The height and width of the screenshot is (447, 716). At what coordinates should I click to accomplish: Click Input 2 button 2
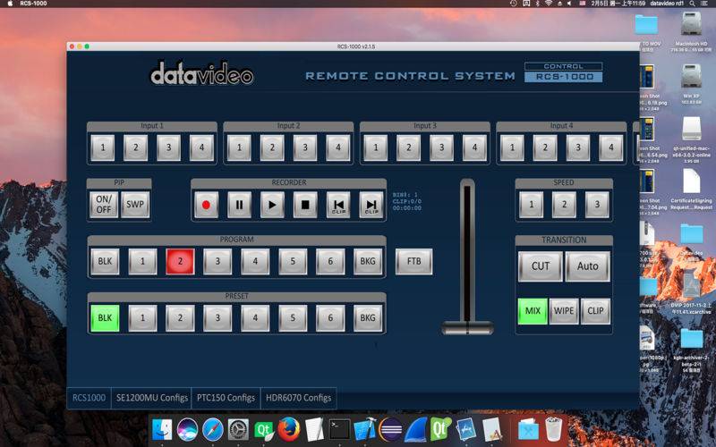coord(272,148)
